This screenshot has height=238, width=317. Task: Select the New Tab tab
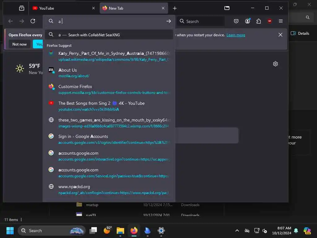pyautogui.click(x=133, y=8)
